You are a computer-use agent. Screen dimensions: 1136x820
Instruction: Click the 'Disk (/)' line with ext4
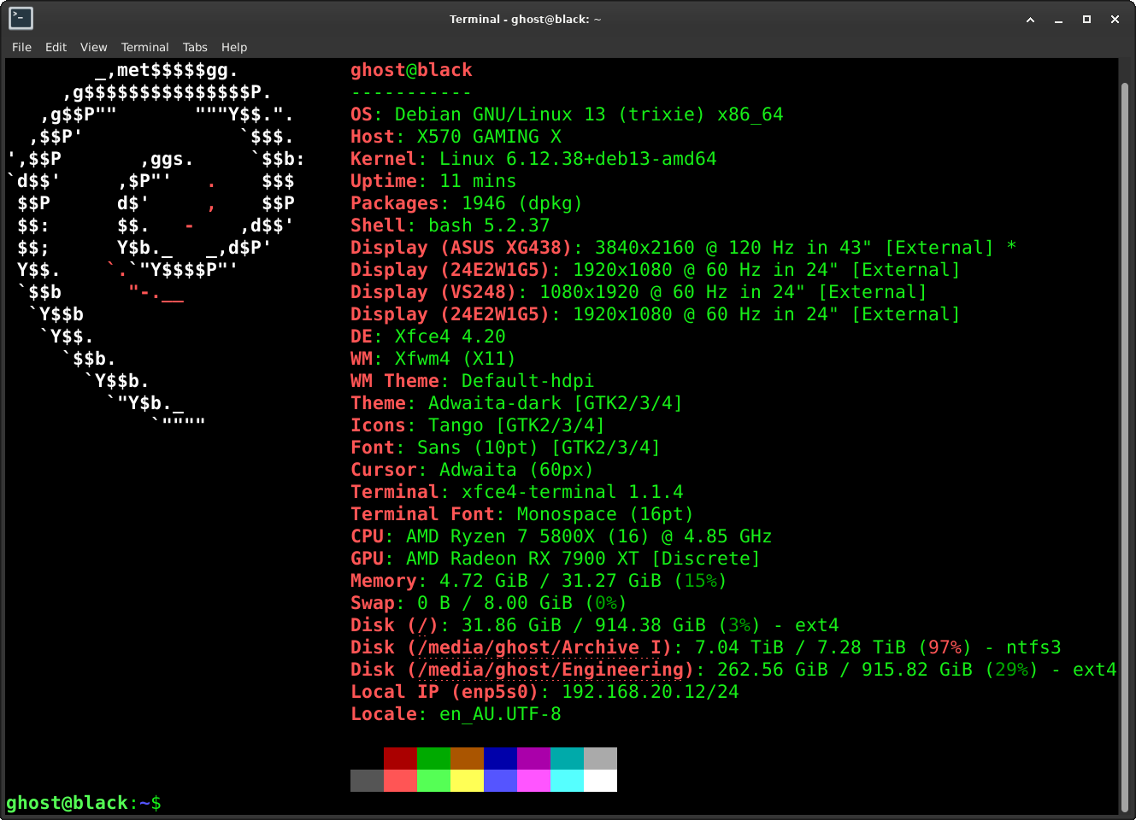coord(595,625)
